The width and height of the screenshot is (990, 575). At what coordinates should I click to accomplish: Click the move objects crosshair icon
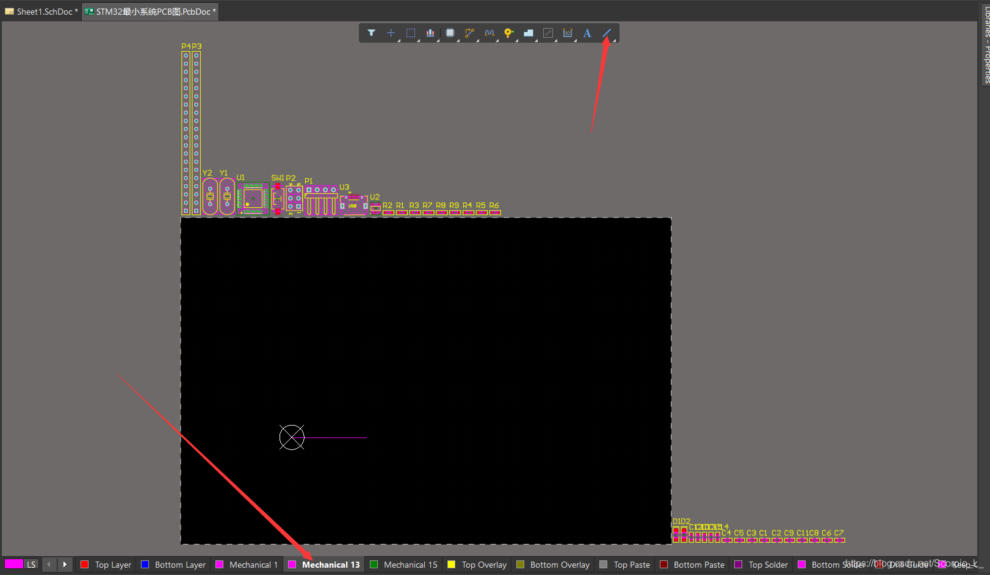391,33
